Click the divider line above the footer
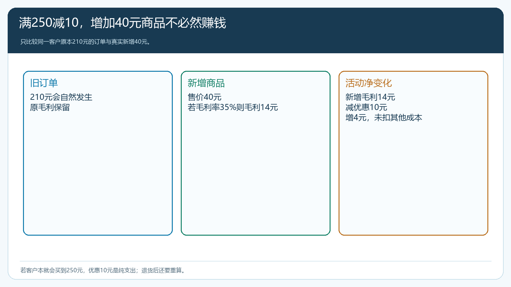511x287 pixels. [x=256, y=261]
